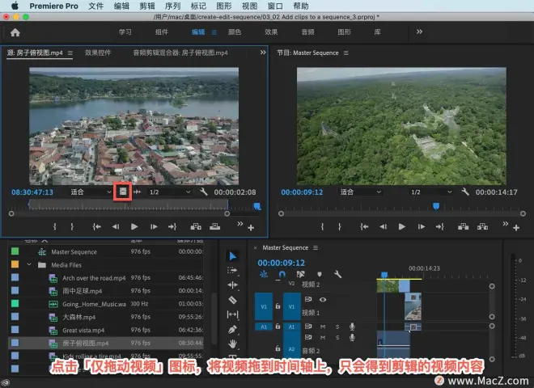The height and width of the screenshot is (388, 534).
Task: Open Program monitor playback resolution 1/2 dropdown
Action: [431, 192]
